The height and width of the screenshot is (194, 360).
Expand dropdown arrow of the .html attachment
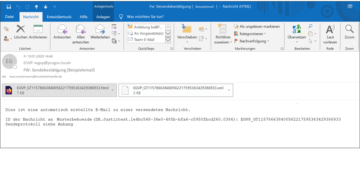[x=113, y=90]
